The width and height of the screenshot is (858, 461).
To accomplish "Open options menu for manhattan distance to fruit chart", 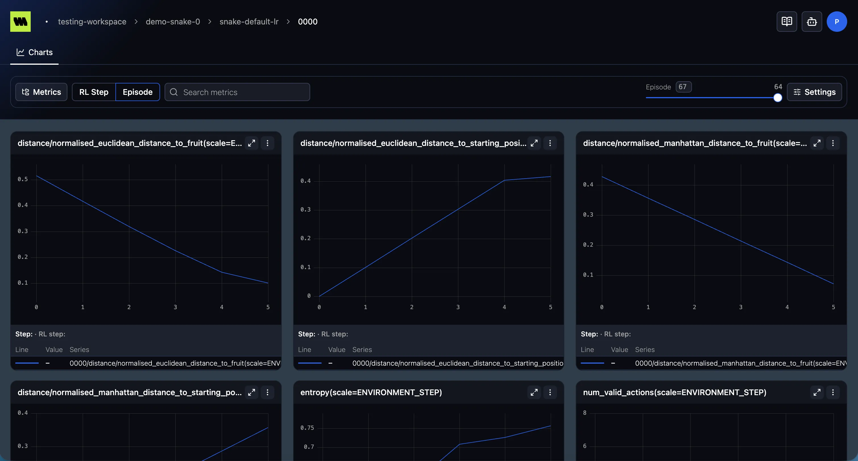I will [x=833, y=143].
